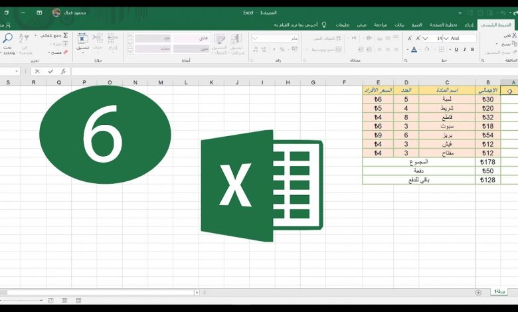Open the font size 14 dropdown
This screenshot has height=312, width=518.
pos(426,39)
